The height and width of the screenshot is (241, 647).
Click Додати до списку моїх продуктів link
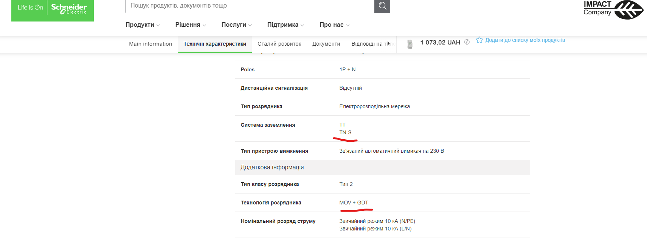(525, 40)
